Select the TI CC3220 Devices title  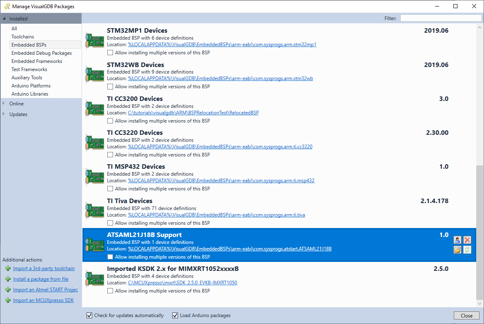click(x=135, y=133)
